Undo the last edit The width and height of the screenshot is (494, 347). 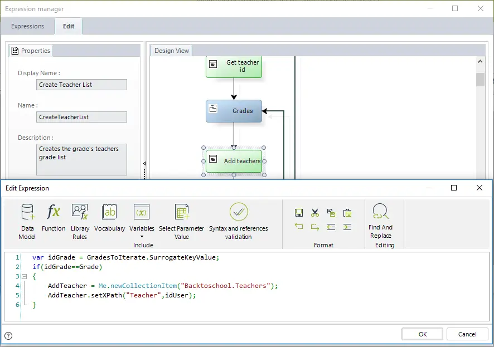[x=299, y=227]
